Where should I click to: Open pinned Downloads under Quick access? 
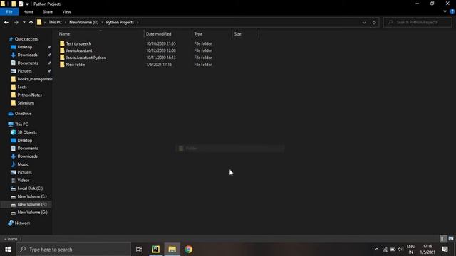27,55
